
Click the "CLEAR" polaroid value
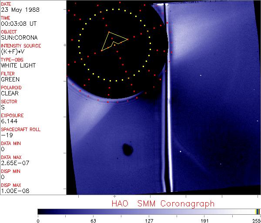pyautogui.click(x=10, y=93)
